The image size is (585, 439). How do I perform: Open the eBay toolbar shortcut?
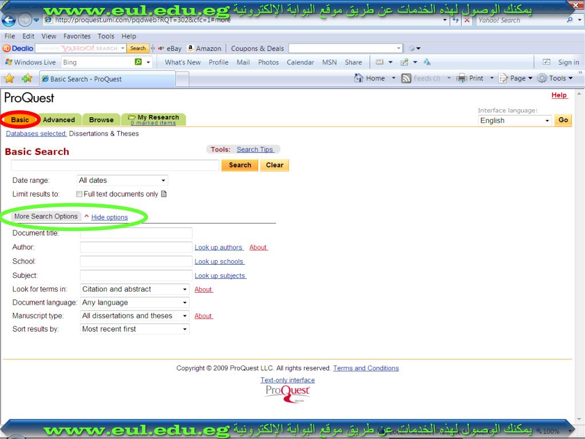[170, 48]
